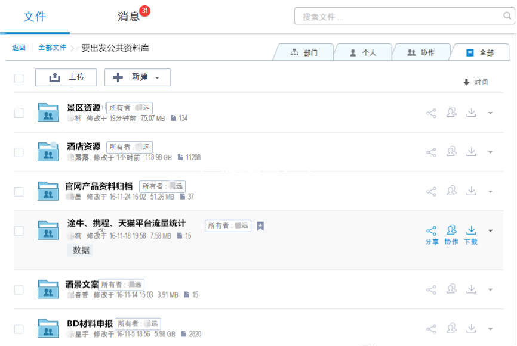Viewport: 517px width, 346px height.
Task: Open more-options arrow for 景区资源 row
Action: pyautogui.click(x=490, y=113)
